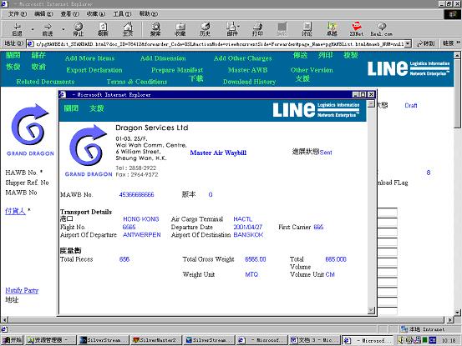Open favorites with 收藏 toolbar icon
462x346 pixels.
pos(180,29)
